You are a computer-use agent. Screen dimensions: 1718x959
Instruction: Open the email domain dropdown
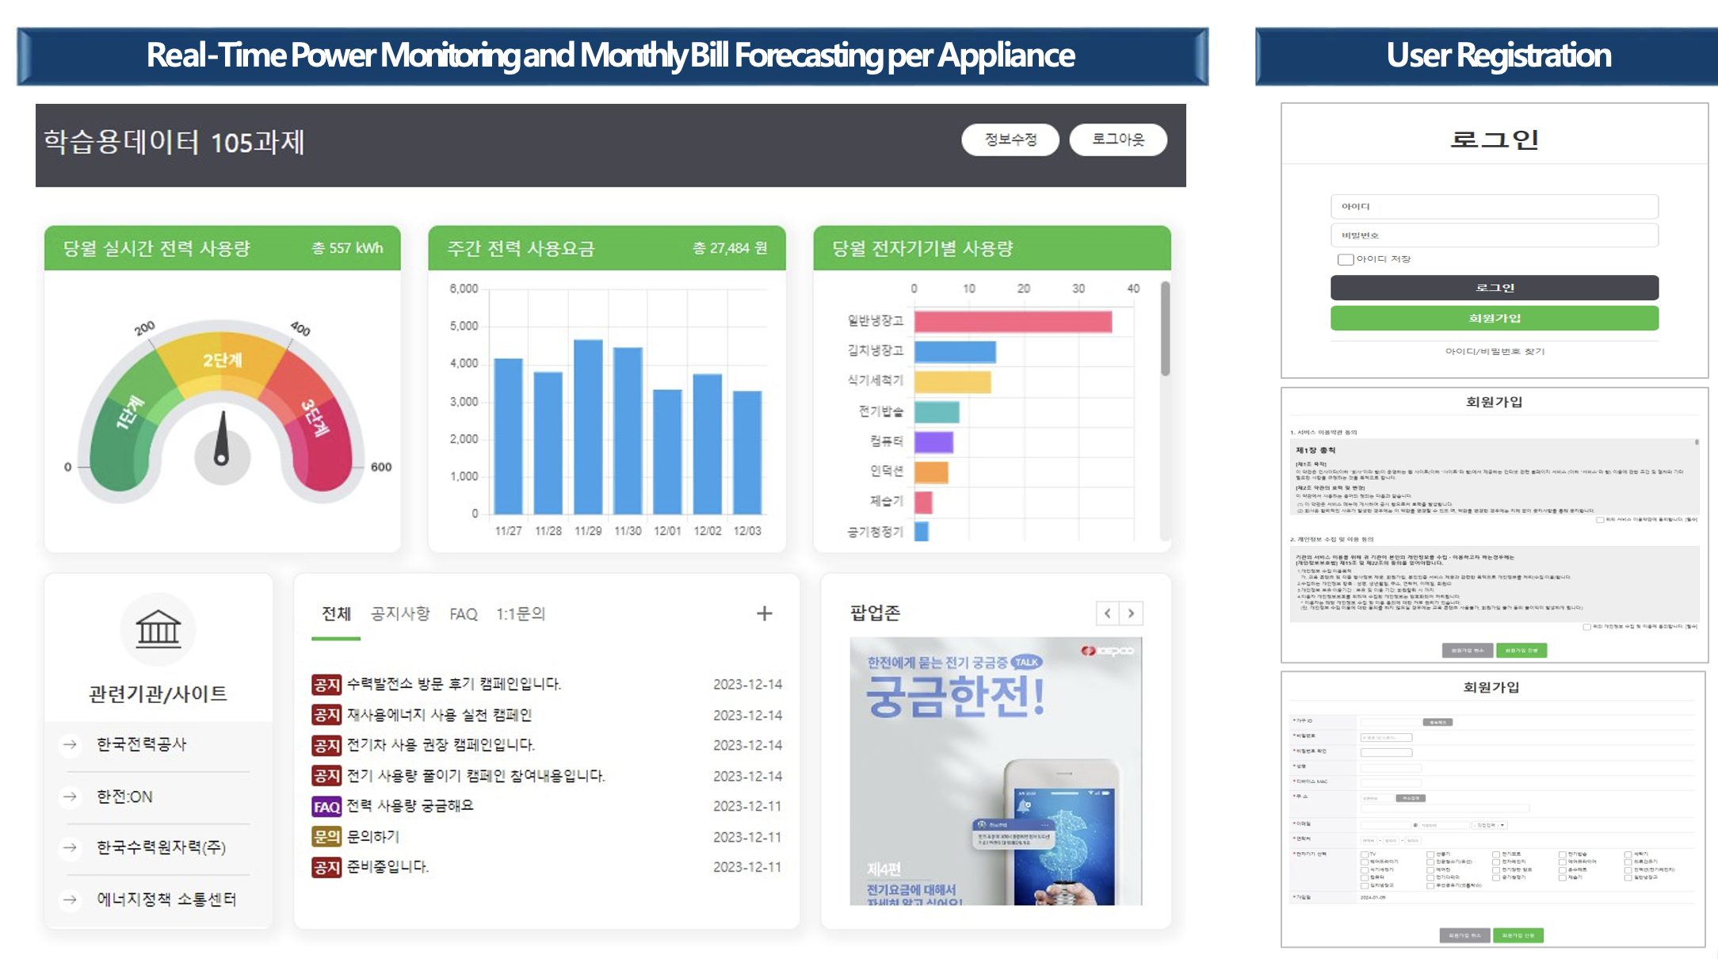pos(1490,825)
